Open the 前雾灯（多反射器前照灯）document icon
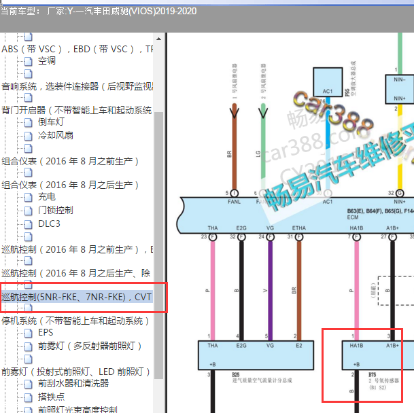The height and width of the screenshot is (413, 414). click(x=29, y=346)
